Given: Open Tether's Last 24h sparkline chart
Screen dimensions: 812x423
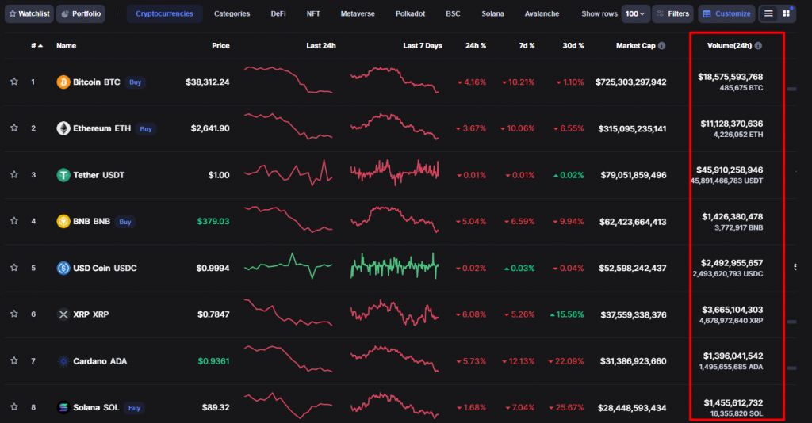Looking at the screenshot, I should coord(289,173).
